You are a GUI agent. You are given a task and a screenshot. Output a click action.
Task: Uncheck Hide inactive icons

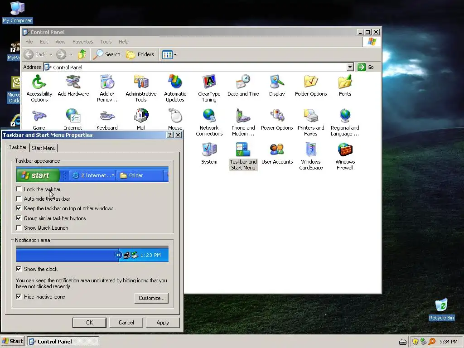19,296
